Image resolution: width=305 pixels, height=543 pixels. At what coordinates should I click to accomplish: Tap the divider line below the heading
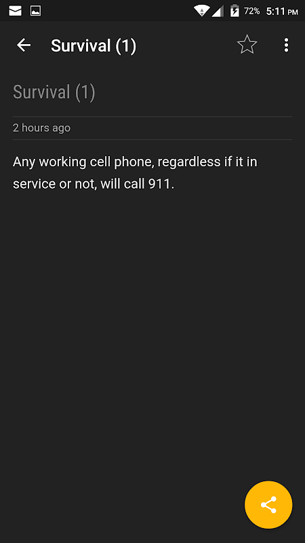152,116
